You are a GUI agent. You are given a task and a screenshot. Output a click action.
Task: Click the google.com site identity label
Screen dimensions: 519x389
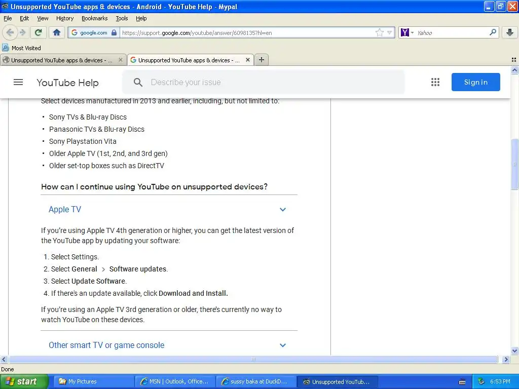(x=94, y=32)
